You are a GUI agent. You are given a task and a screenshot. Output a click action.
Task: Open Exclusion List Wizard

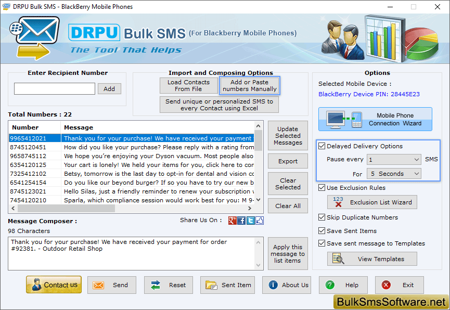click(372, 202)
